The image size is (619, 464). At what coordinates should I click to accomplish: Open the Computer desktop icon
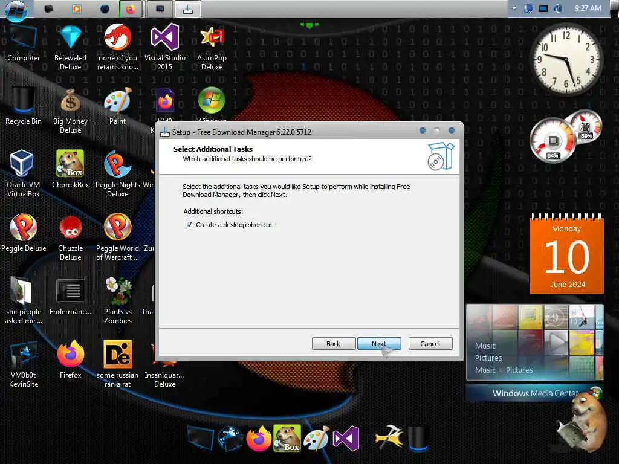[x=24, y=43]
